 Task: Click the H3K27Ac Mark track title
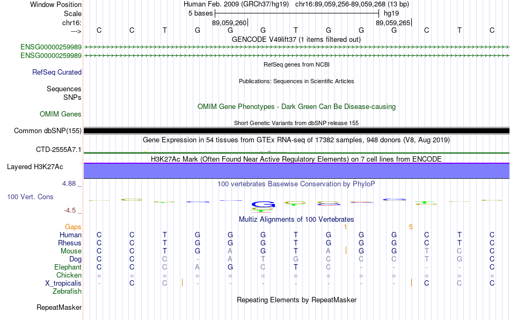296,159
